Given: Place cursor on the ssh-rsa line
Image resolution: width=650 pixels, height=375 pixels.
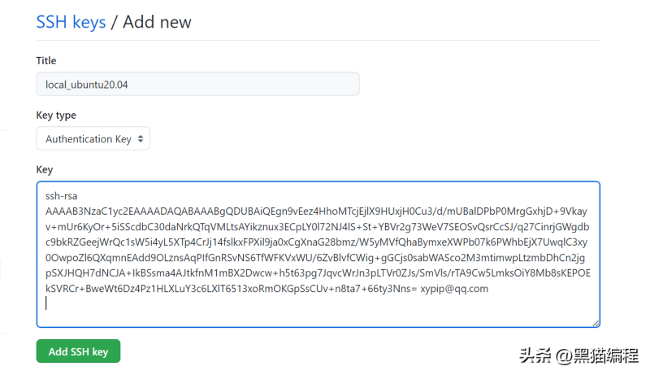Looking at the screenshot, I should tap(62, 196).
